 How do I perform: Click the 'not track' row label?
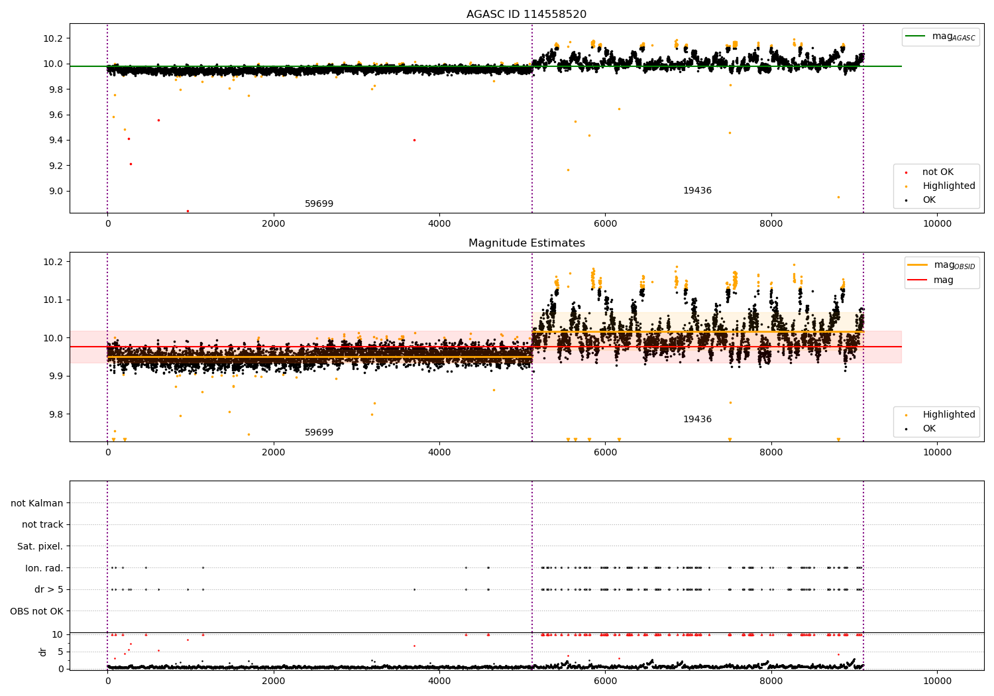[42, 525]
